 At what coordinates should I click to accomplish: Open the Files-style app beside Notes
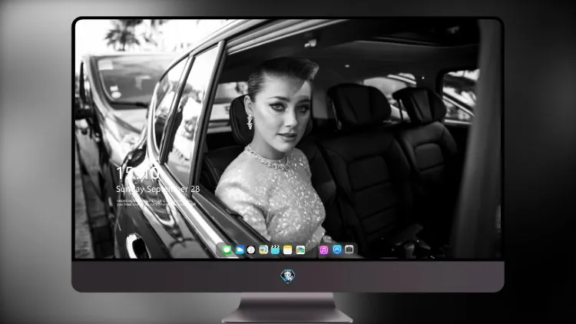(x=300, y=250)
